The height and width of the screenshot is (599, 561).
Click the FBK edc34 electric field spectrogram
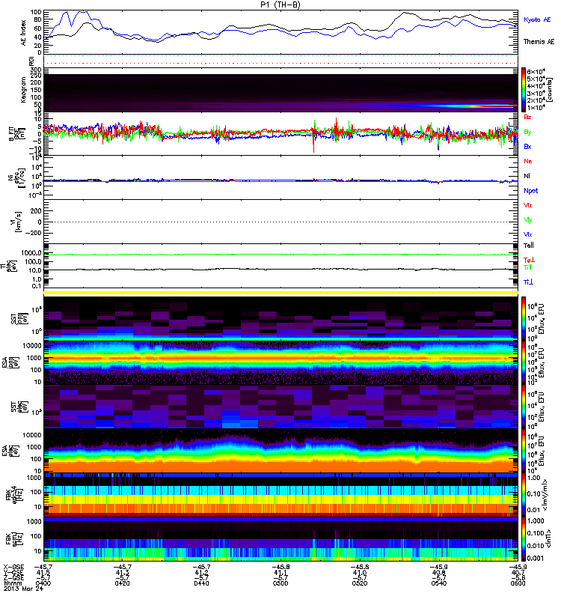point(281,495)
